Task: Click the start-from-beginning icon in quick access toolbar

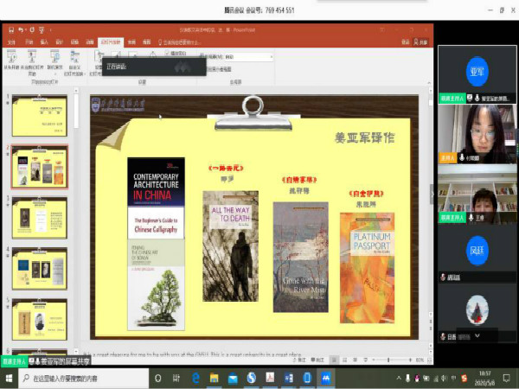Action: tap(42, 30)
